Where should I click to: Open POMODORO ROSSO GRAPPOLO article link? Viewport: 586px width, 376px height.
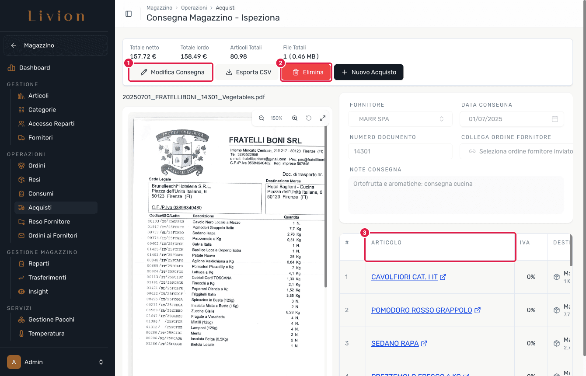pos(422,310)
